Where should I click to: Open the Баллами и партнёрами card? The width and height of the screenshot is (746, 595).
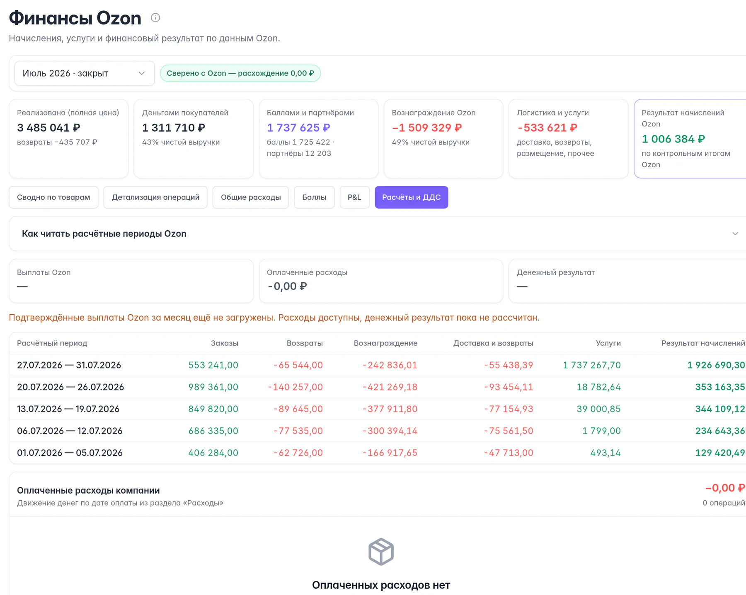click(319, 139)
